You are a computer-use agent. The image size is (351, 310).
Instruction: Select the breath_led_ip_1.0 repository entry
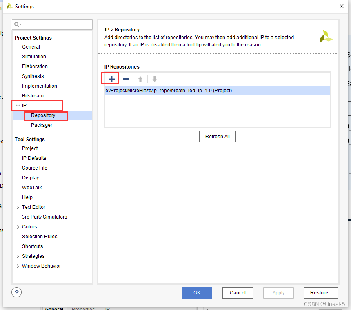pyautogui.click(x=218, y=91)
